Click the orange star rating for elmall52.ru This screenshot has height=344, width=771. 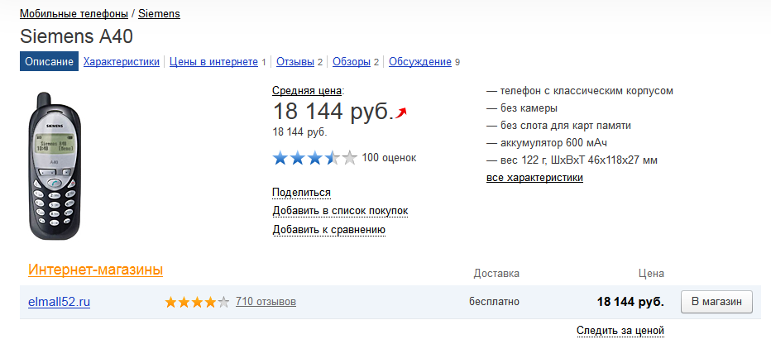(x=197, y=302)
